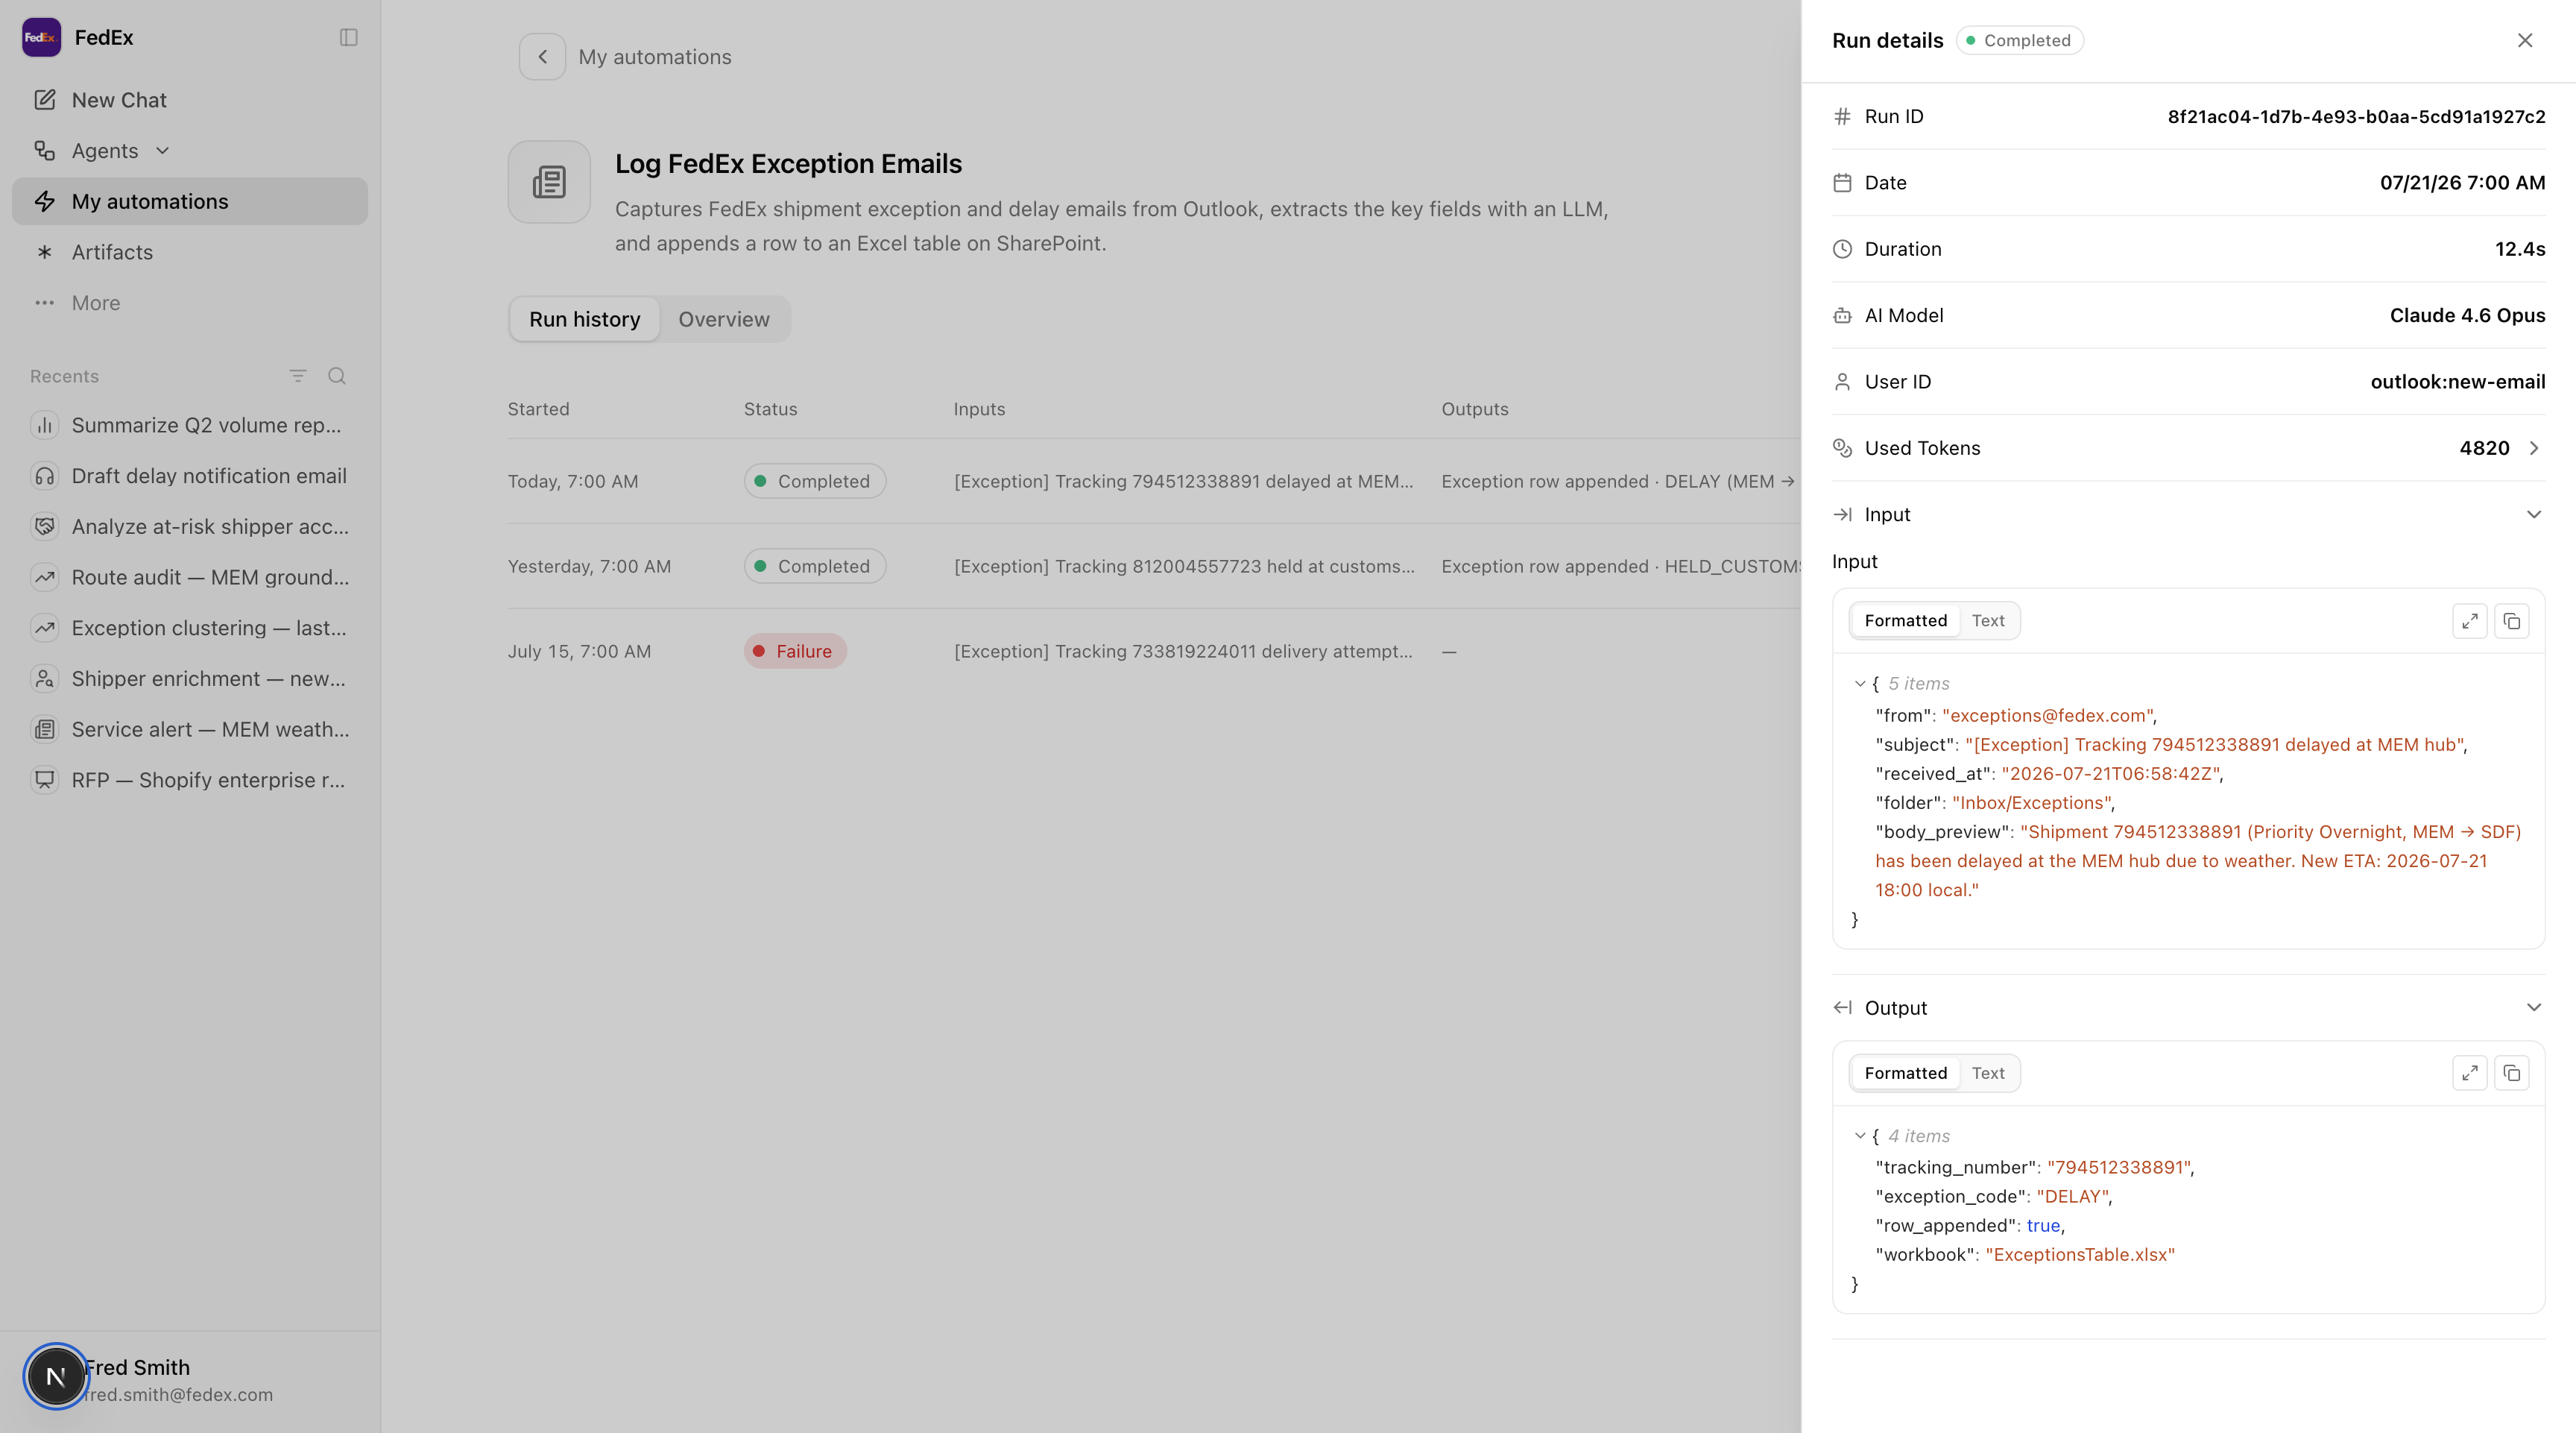Search the Recents list
This screenshot has height=1433, width=2576.
coord(337,376)
